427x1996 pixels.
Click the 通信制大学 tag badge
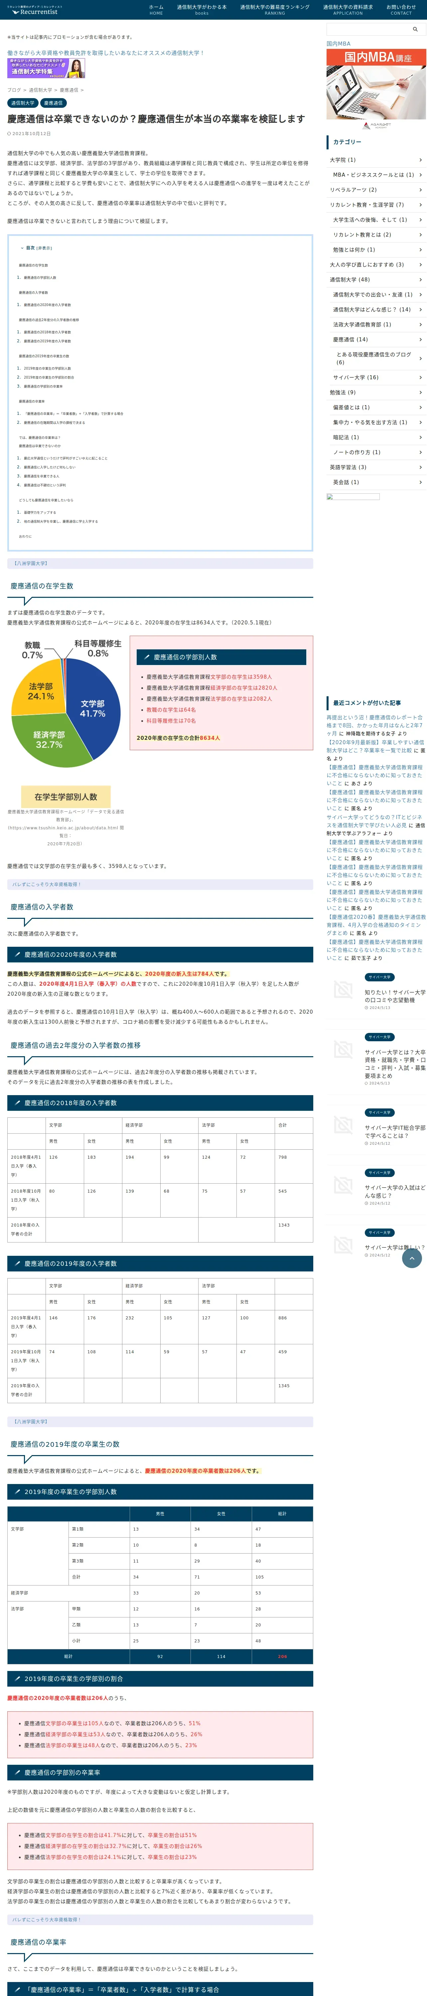click(x=23, y=103)
